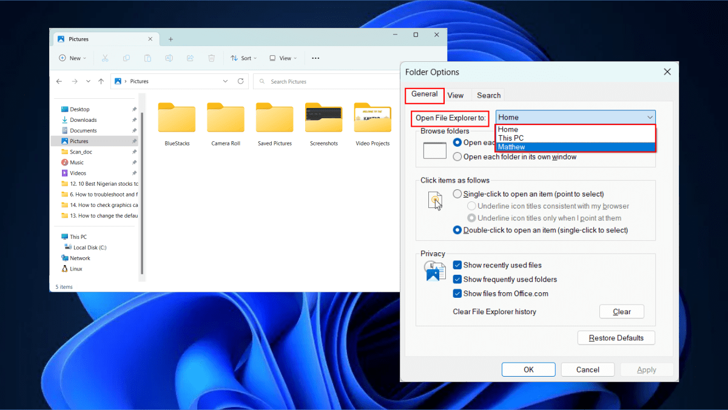Click the Restore Defaults button
The image size is (728, 410).
coord(616,338)
